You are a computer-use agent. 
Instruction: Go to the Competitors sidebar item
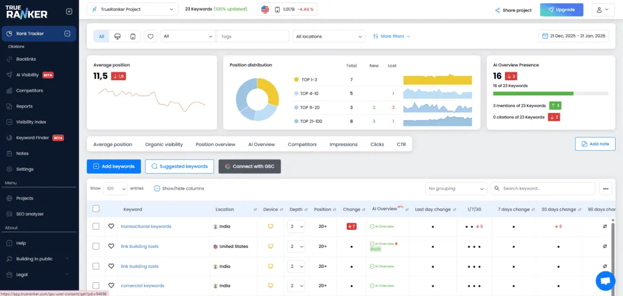(x=29, y=91)
